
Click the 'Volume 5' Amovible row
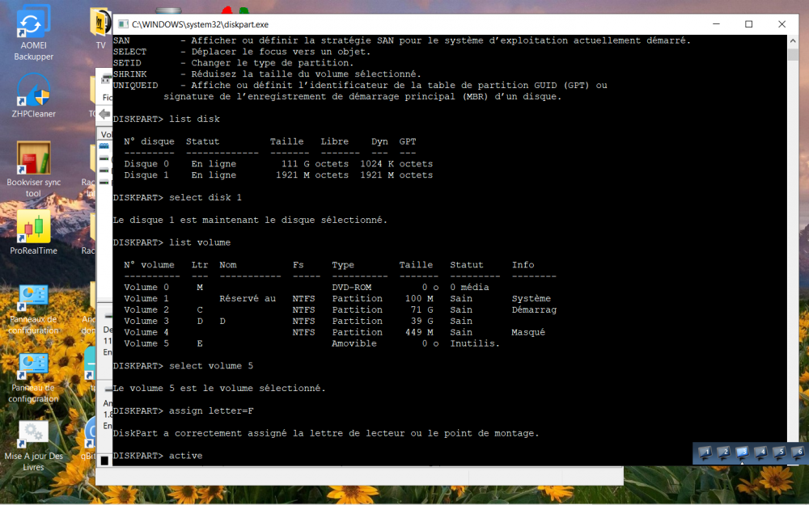click(311, 343)
